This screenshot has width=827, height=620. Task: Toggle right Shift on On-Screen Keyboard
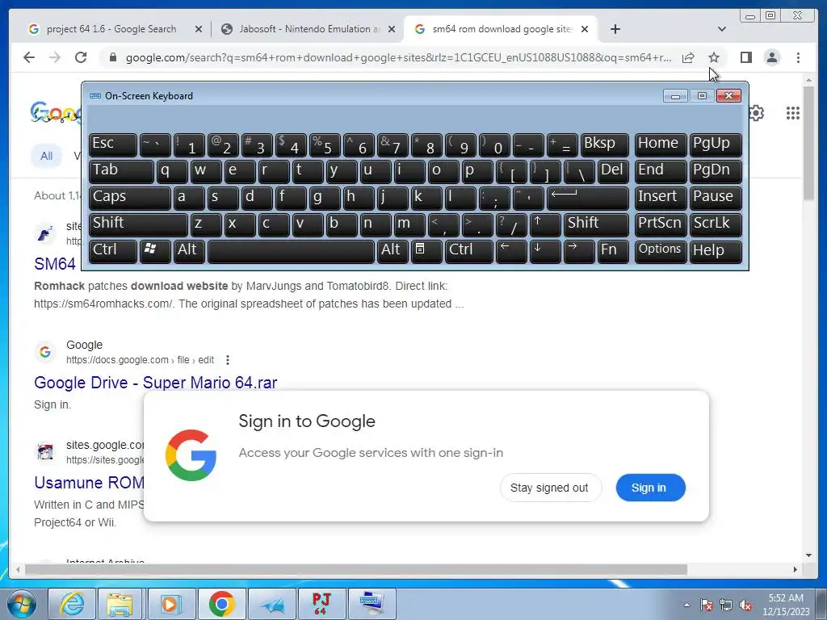[596, 224]
